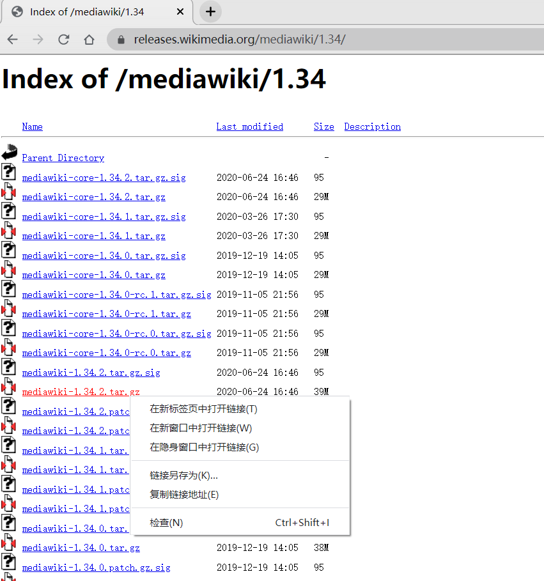
Task: Click file icon beside mediawiki-core-1.34.2.tar.gz.sig
Action: [8, 172]
